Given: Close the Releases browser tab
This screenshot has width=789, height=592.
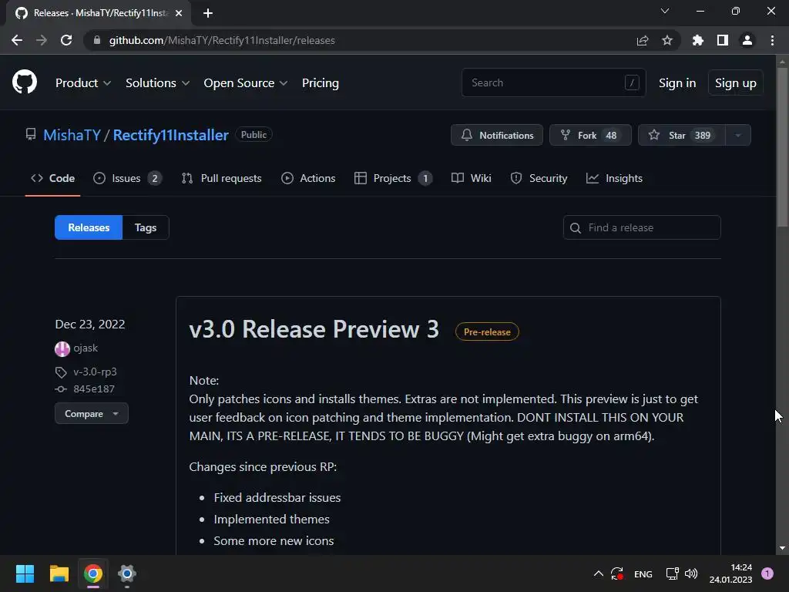Looking at the screenshot, I should click(x=179, y=13).
